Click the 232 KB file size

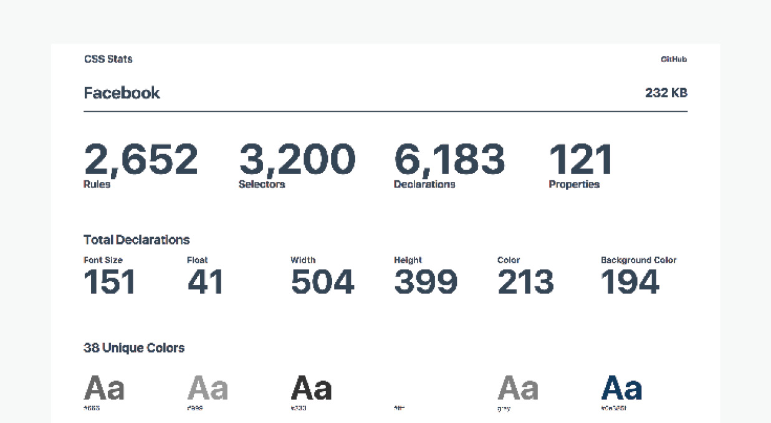(666, 93)
